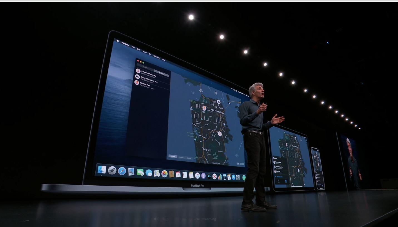
Task: Open Calendar icon showing 3
Action: point(178,174)
